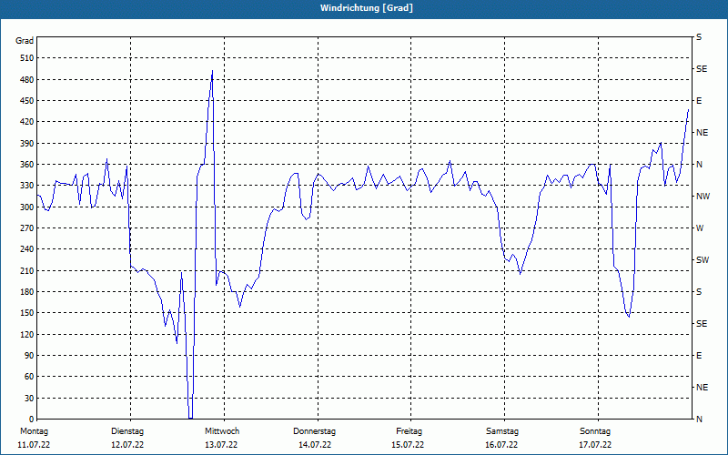Click the '30' value on the degree axis
728x455 pixels.
pos(29,399)
